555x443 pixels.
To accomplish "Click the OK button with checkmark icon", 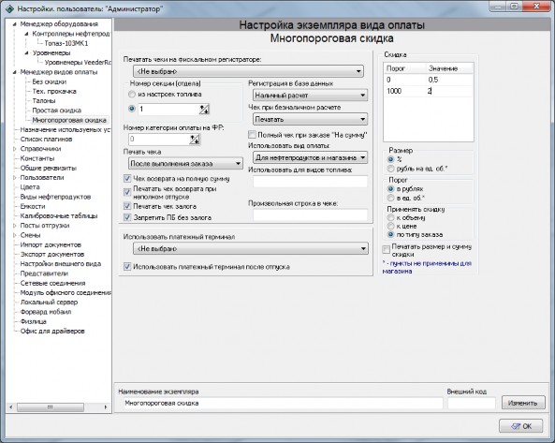I will tap(521, 426).
